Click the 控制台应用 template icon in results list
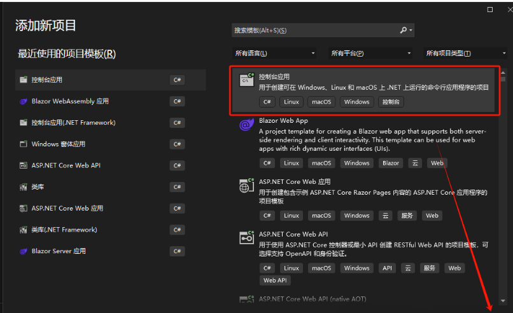The image size is (513, 313). (247, 80)
